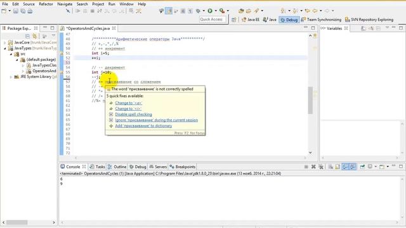Viewport: 406px width, 228px height.
Task: Open the Navigate menu
Action: tap(65, 4)
